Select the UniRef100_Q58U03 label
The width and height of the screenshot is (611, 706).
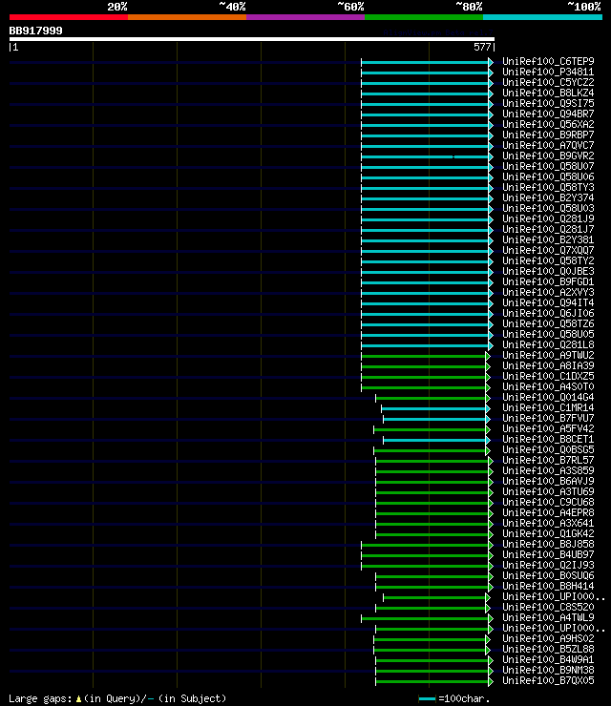[x=548, y=209]
